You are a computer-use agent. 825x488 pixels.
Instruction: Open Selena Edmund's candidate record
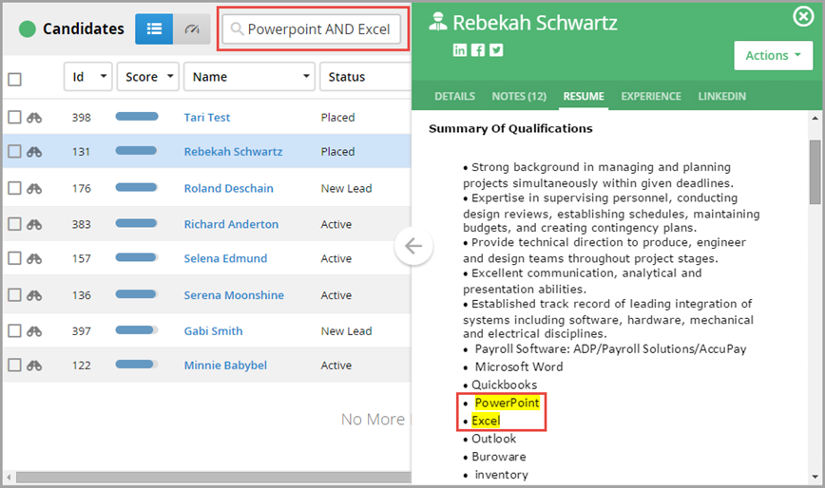click(x=225, y=258)
